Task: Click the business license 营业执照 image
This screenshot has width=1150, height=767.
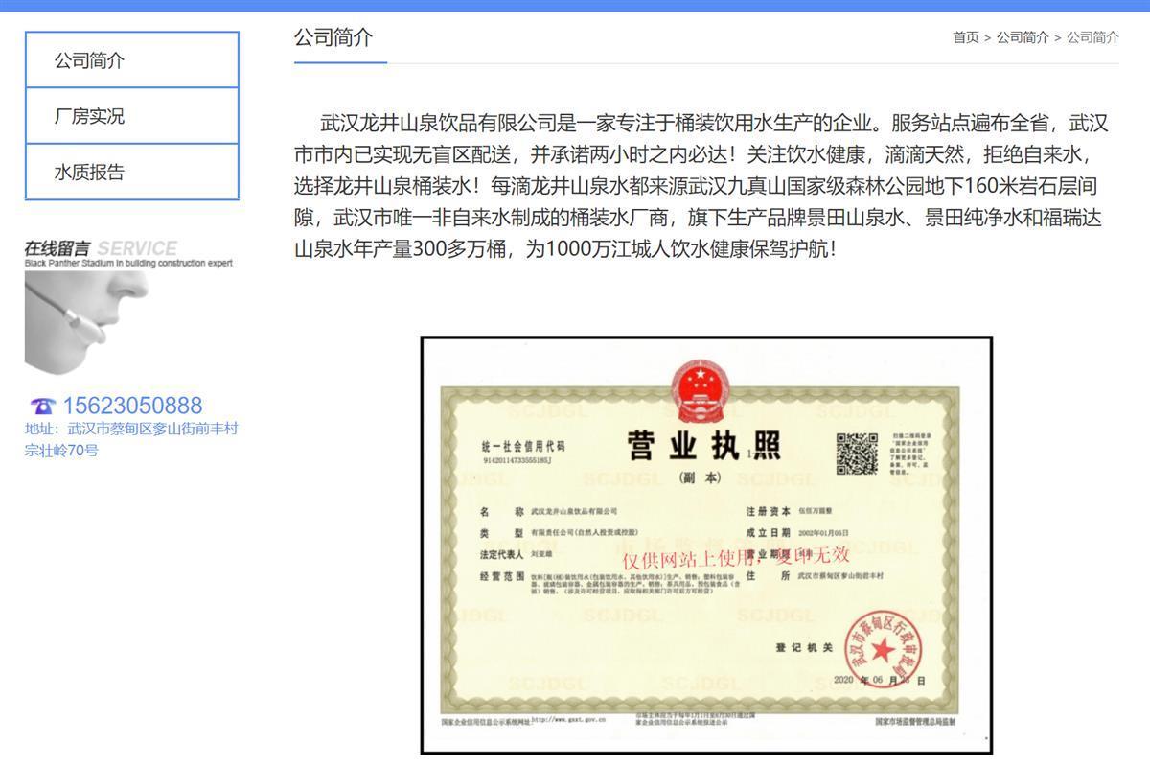Action: coord(706,545)
